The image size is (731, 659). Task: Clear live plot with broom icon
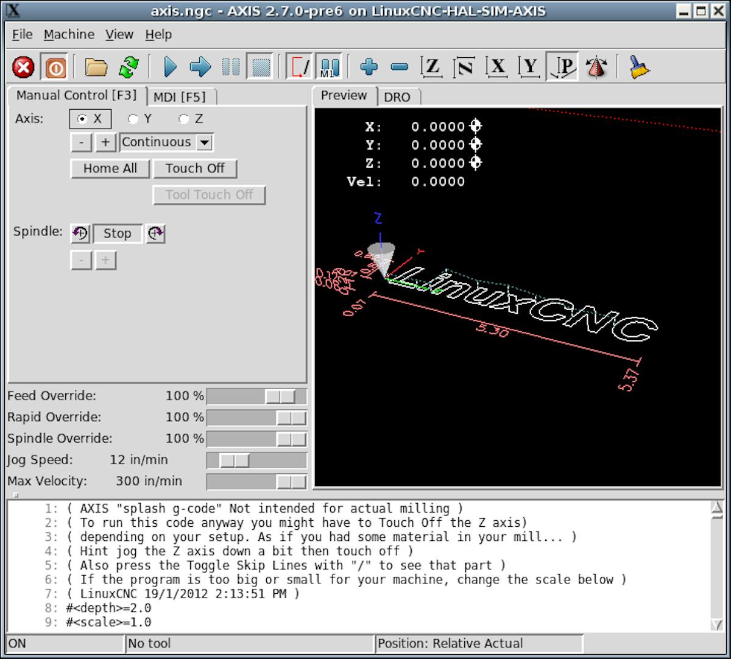pyautogui.click(x=638, y=67)
